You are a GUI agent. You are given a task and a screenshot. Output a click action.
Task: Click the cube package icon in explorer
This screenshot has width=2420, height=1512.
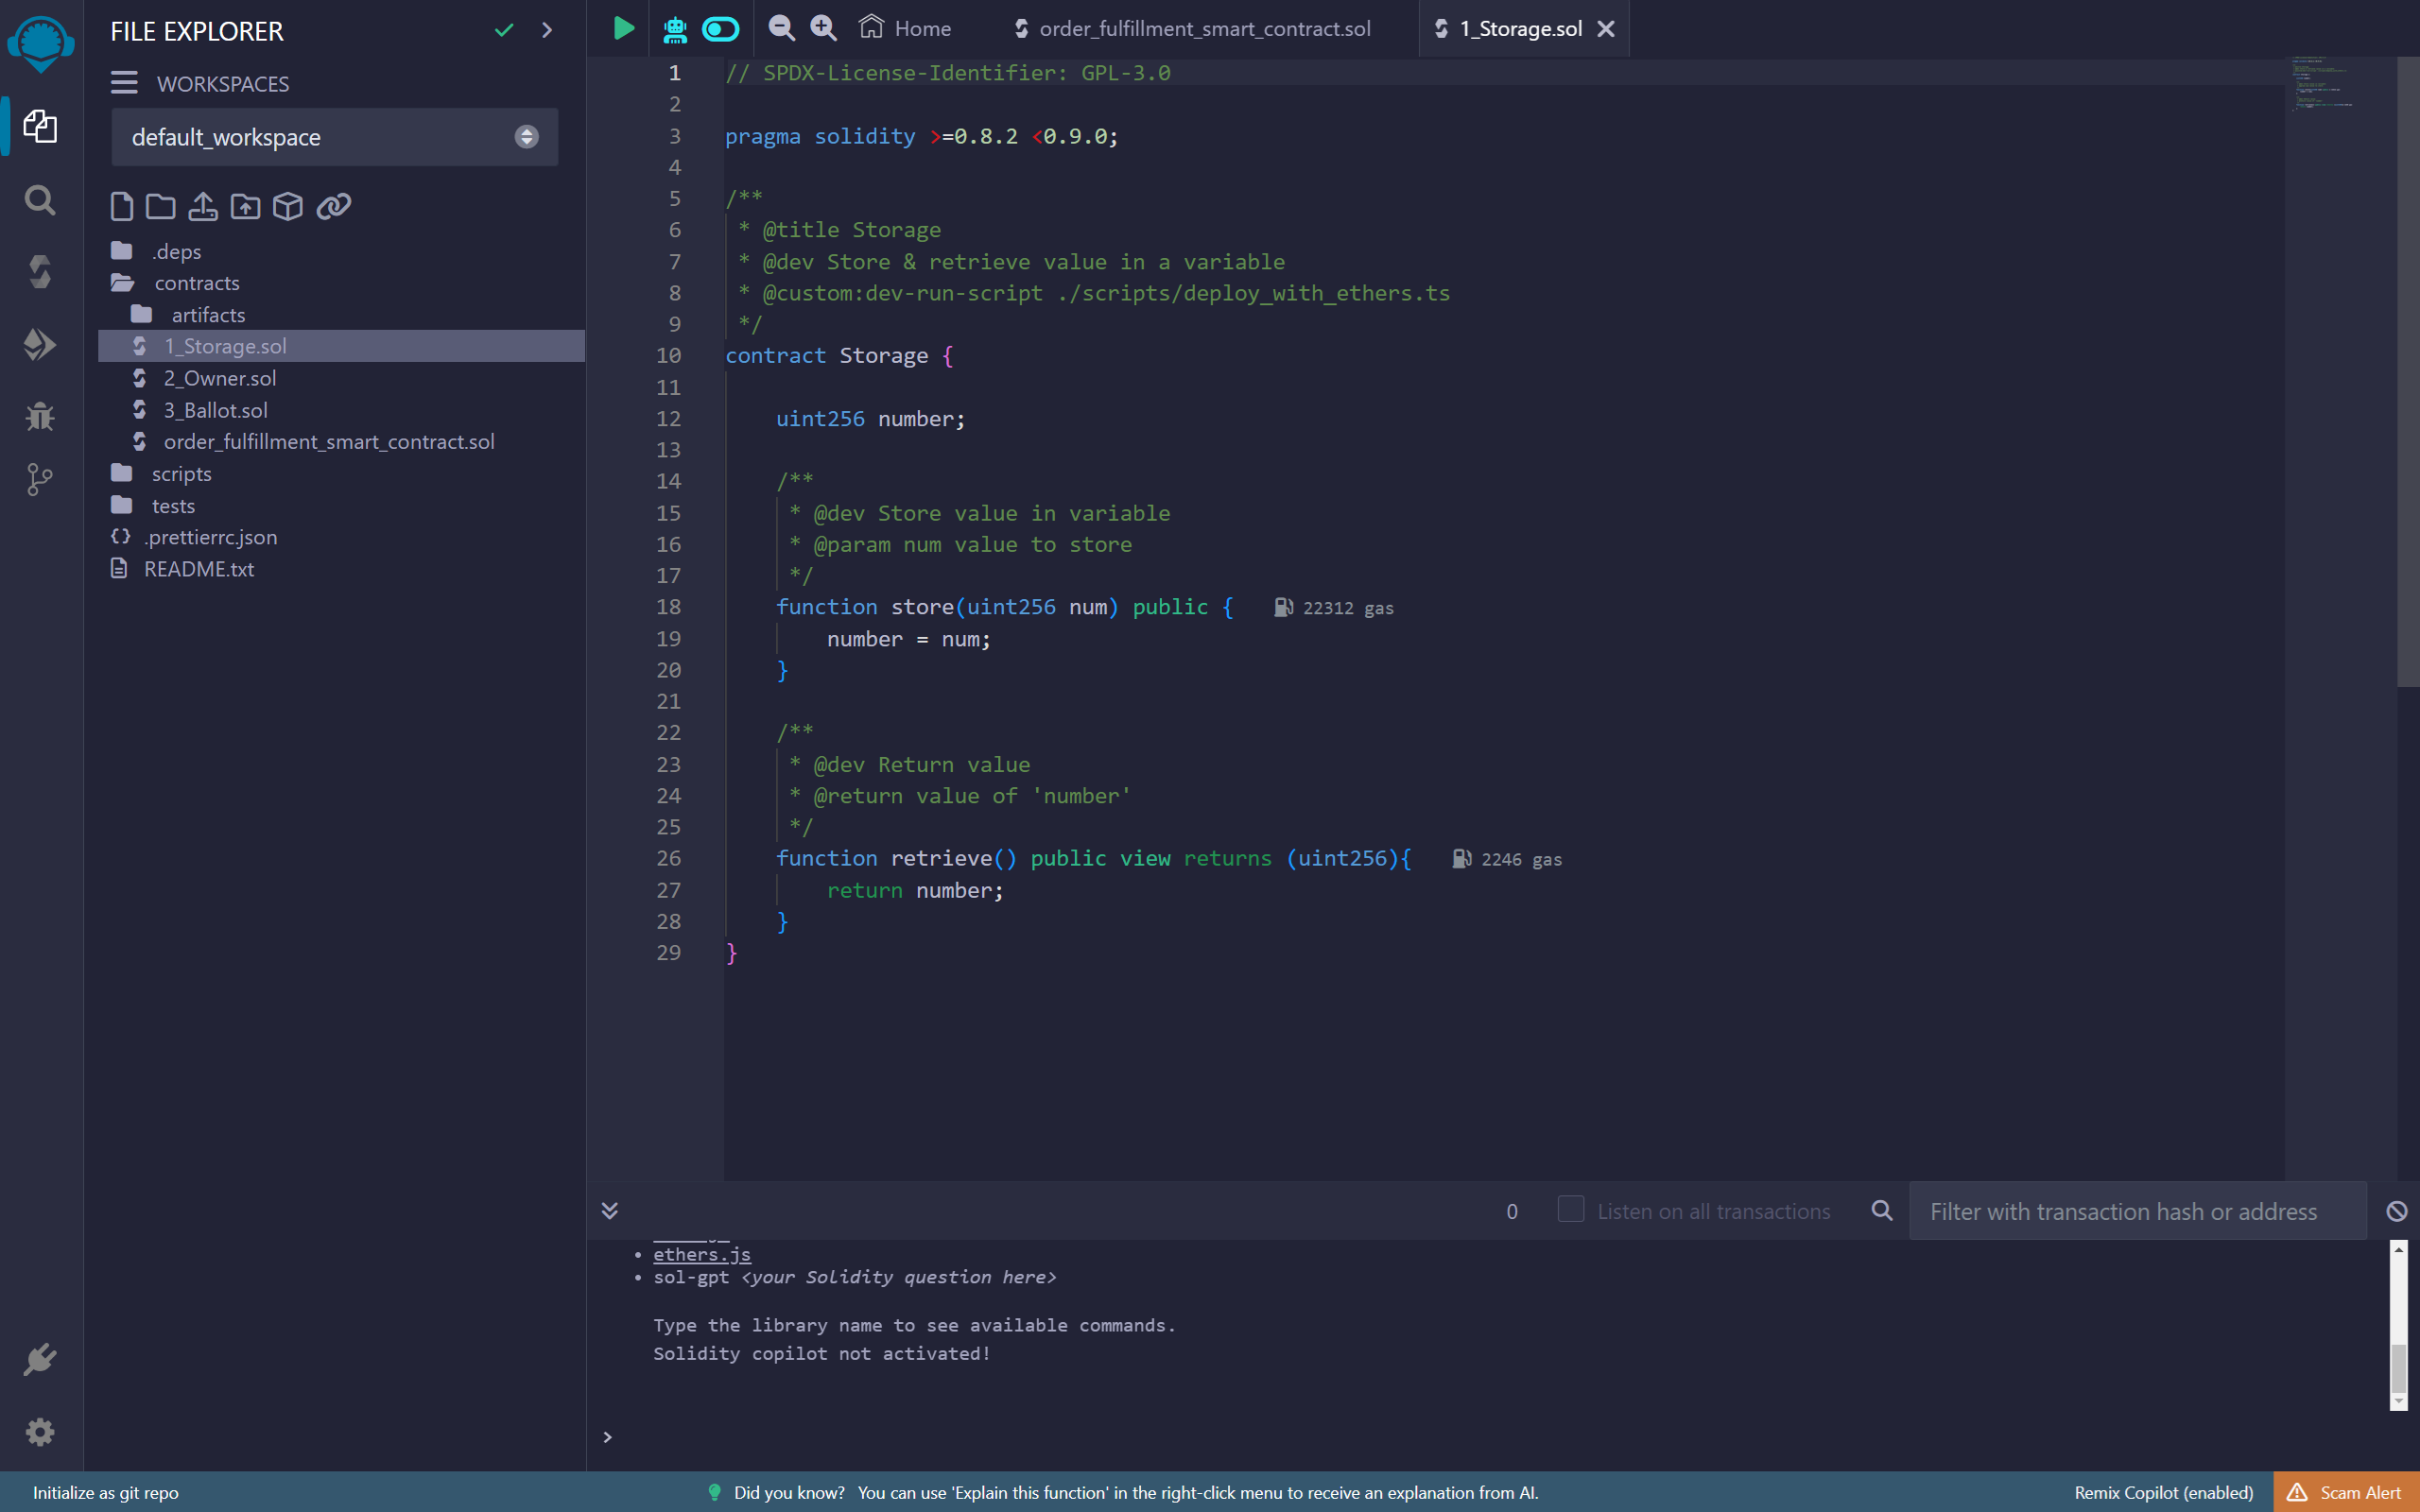coord(288,206)
